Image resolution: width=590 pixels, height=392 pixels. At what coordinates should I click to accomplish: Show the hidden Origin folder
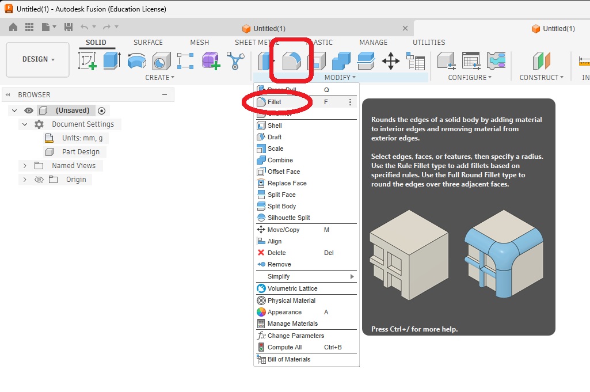(x=39, y=180)
